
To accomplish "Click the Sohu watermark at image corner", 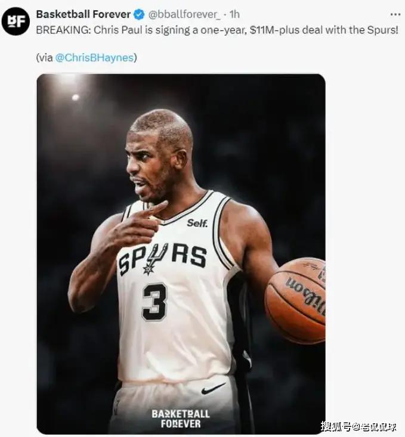I will click(358, 427).
